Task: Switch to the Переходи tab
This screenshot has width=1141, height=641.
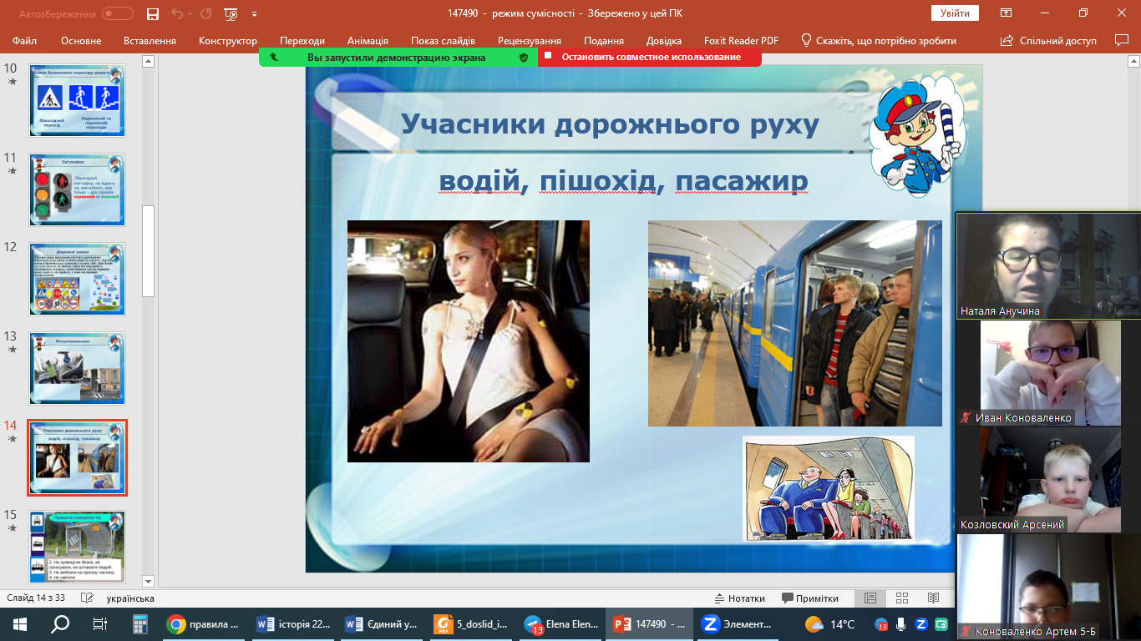Action: [x=302, y=40]
